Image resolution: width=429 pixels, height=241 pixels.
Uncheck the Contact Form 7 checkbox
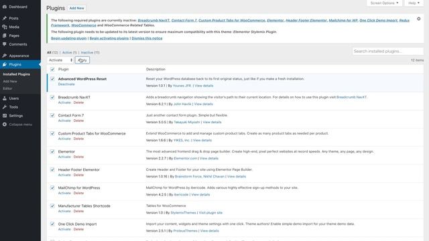point(52,115)
